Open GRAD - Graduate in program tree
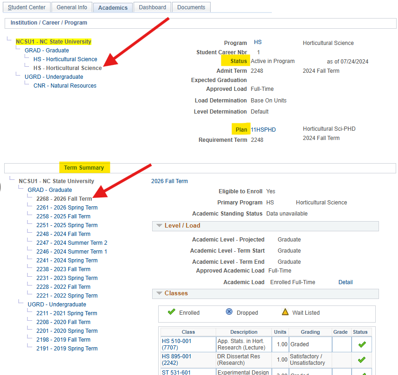 tap(47, 50)
